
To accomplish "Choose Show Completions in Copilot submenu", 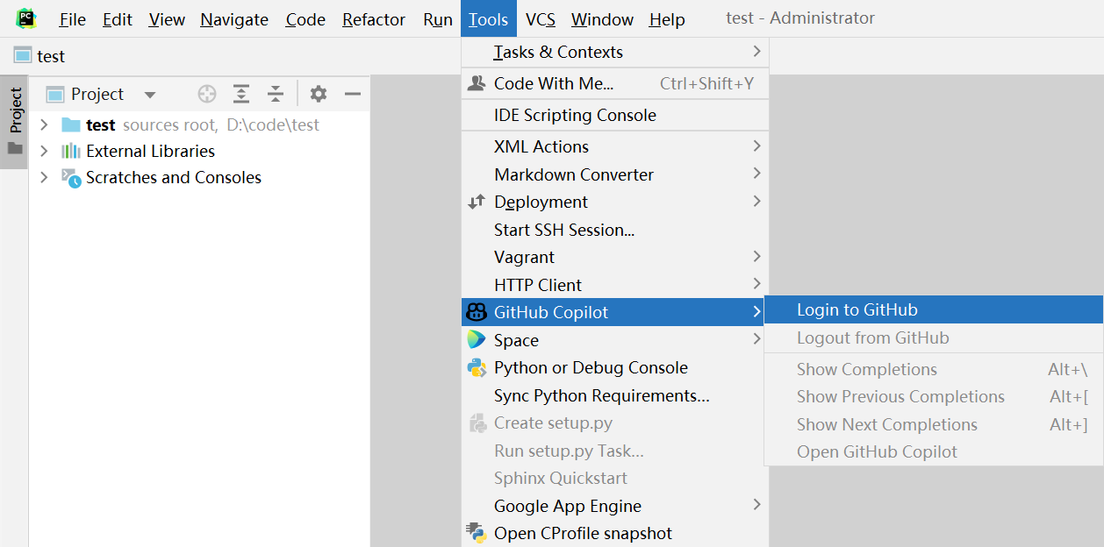I will pos(934,369).
